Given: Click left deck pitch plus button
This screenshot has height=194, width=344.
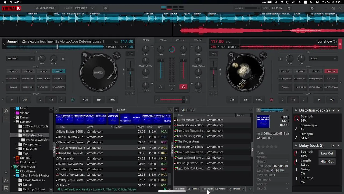Looking at the screenshot, I should [132, 93].
